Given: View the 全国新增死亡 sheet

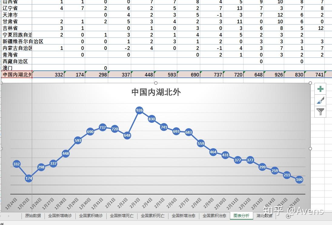Looking at the screenshot, I should pyautogui.click(x=122, y=216).
